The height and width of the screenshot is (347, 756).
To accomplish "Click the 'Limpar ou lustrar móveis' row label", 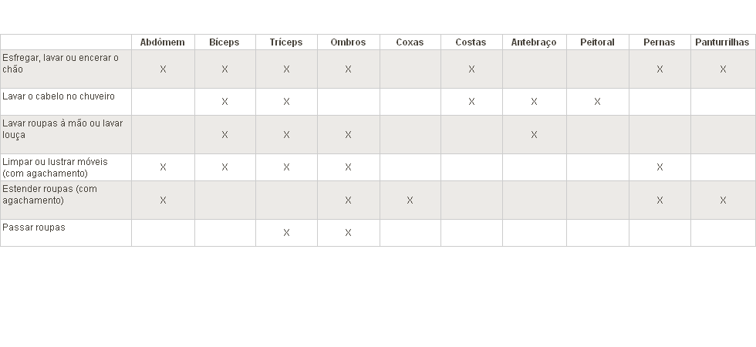I will coord(56,167).
